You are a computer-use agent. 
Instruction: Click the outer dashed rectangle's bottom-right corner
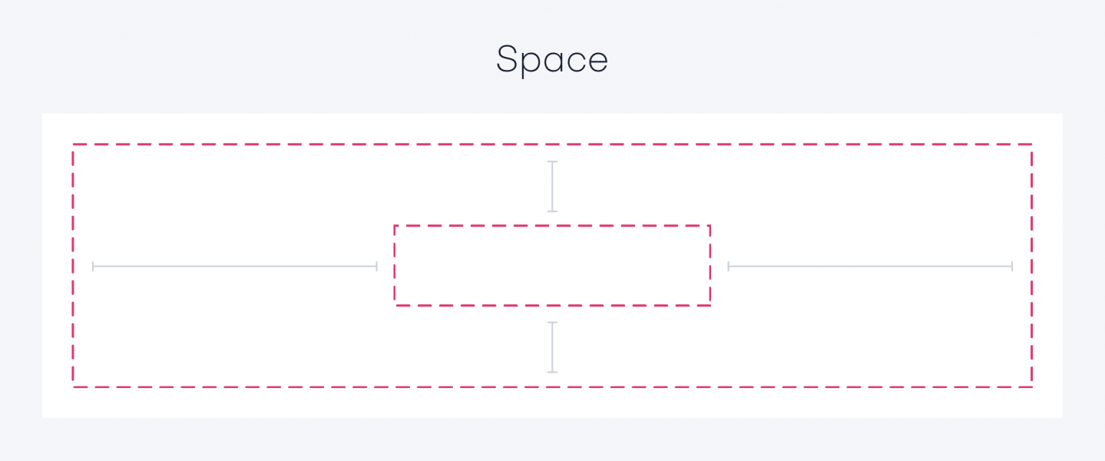point(1031,386)
